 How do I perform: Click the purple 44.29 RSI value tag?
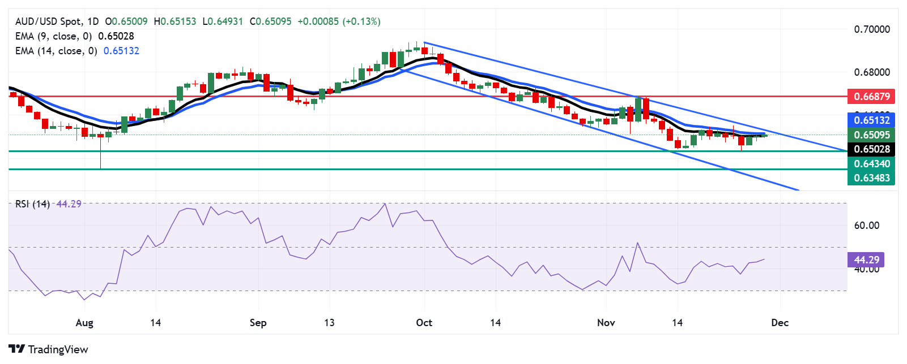pos(866,260)
